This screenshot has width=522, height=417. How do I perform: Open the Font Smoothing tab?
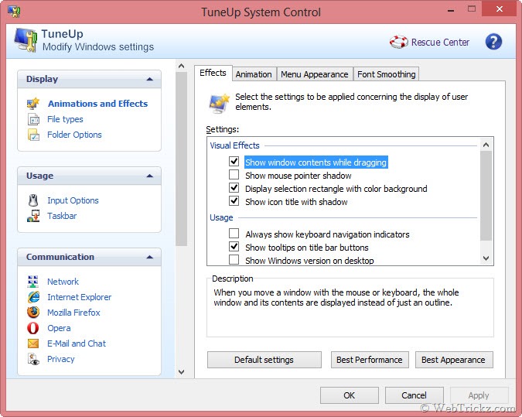coord(386,74)
